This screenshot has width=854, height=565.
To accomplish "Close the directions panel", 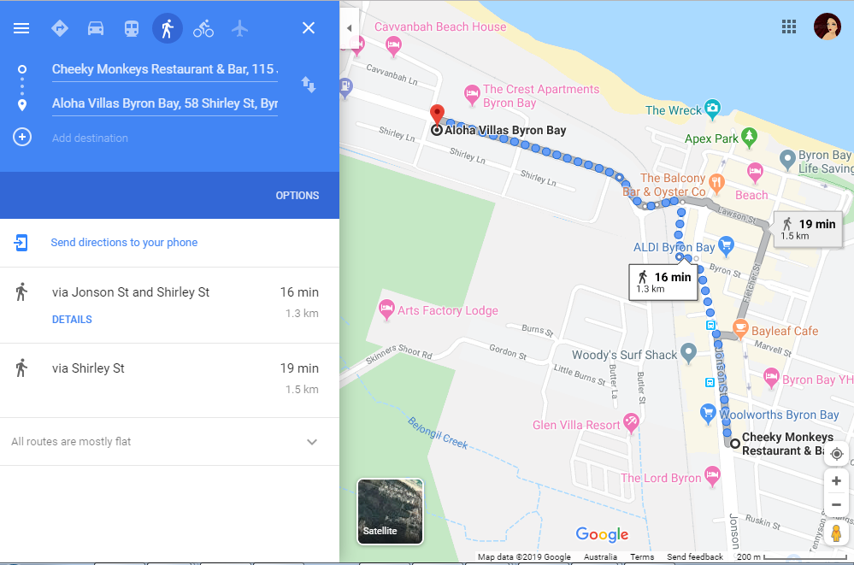I will click(309, 28).
